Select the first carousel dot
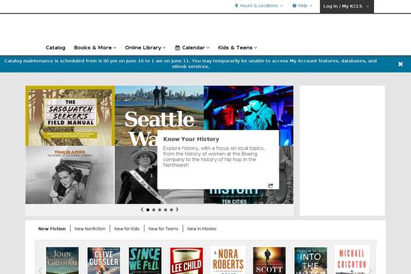411x274 pixels. pos(148,210)
